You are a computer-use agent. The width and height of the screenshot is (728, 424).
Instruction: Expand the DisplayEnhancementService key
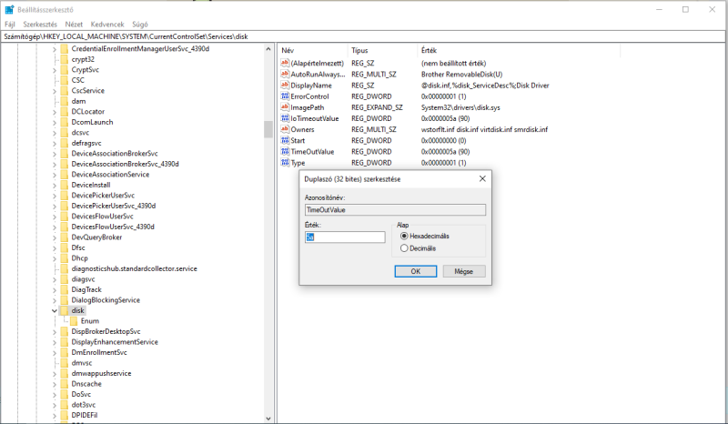pos(55,342)
